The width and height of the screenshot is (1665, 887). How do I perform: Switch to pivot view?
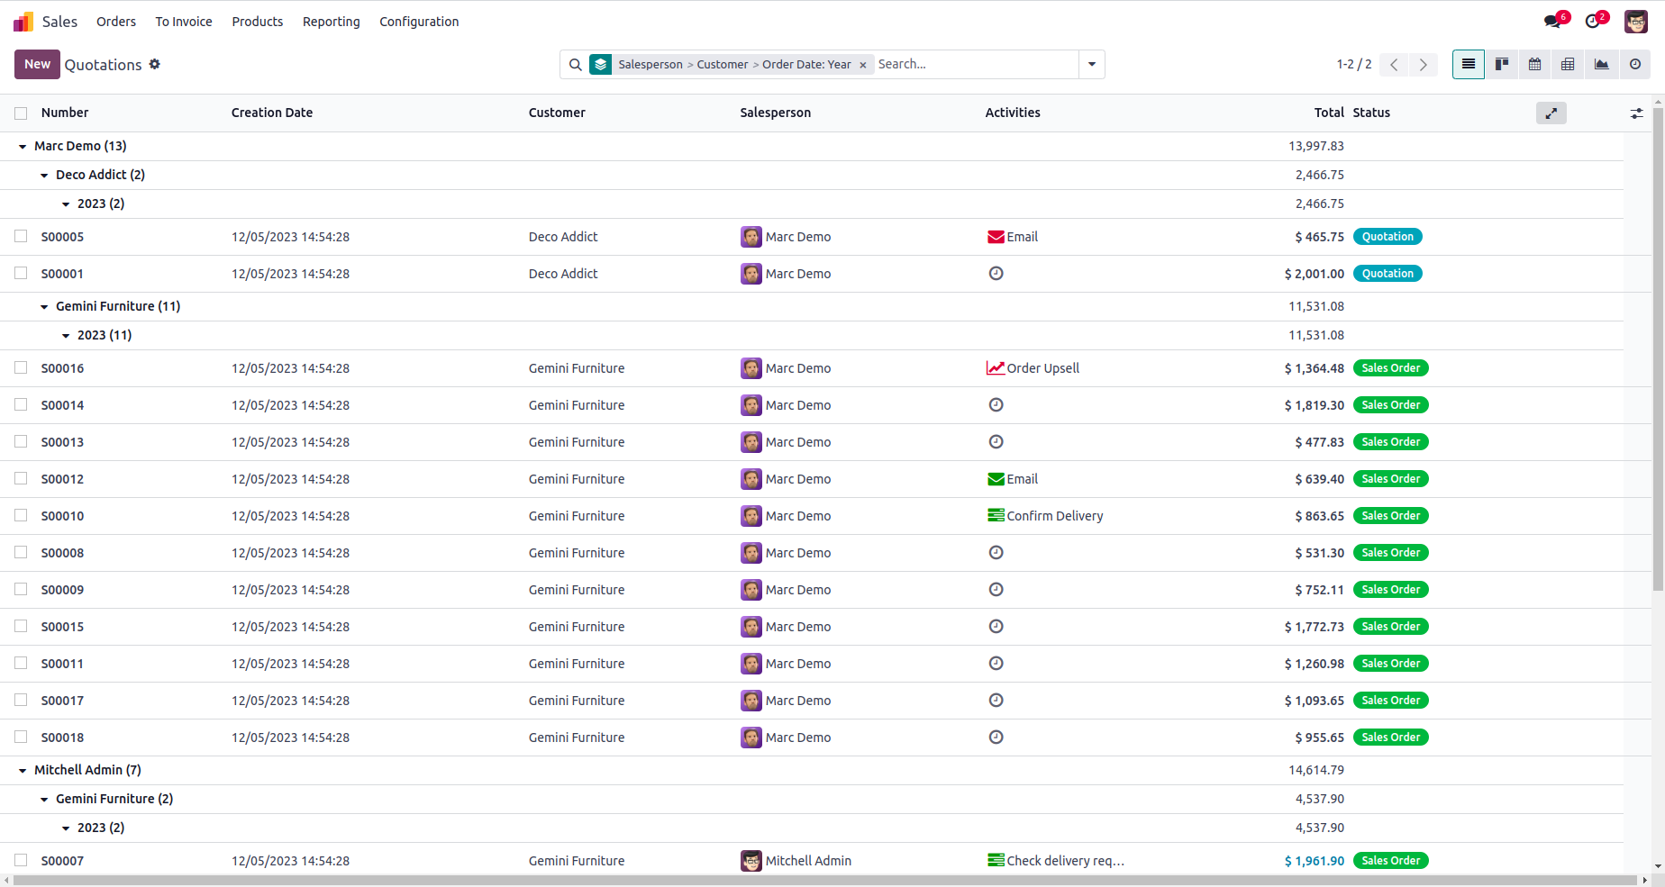coord(1569,64)
